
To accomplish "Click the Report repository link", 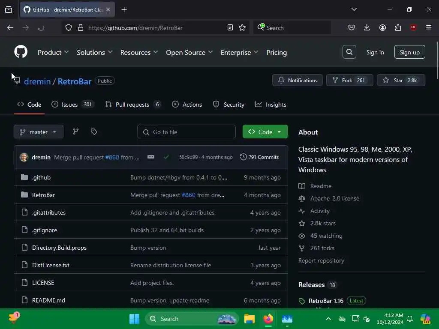I will [321, 260].
